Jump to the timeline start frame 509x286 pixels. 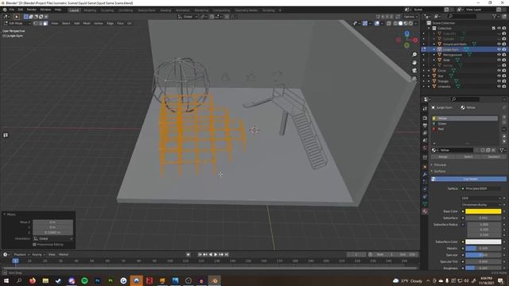(x=200, y=254)
